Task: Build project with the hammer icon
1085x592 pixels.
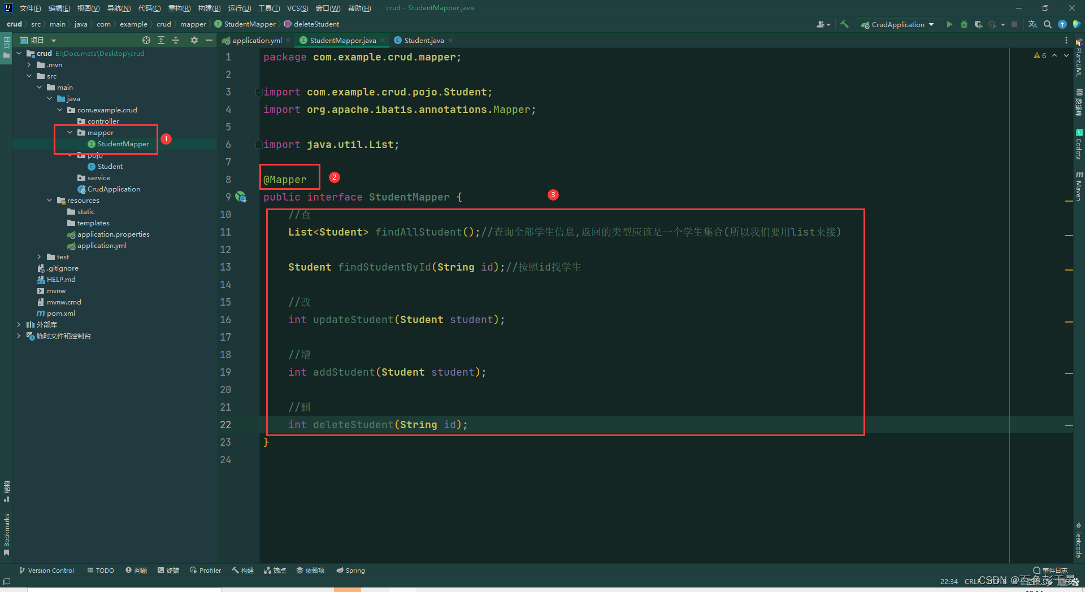Action: click(845, 24)
